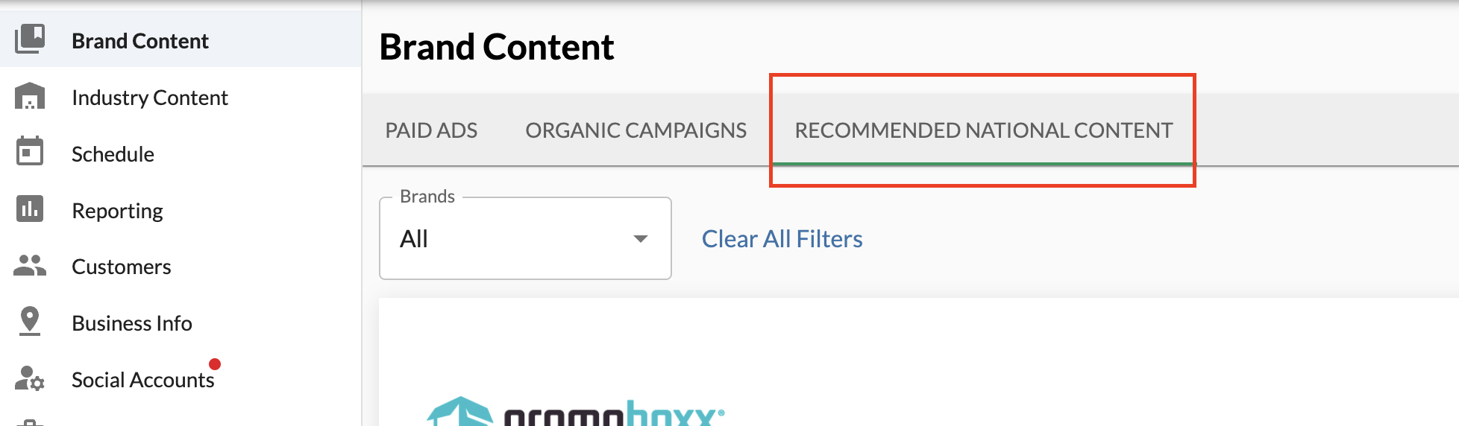
Task: Click the Industry Content building icon
Action: pyautogui.click(x=30, y=96)
